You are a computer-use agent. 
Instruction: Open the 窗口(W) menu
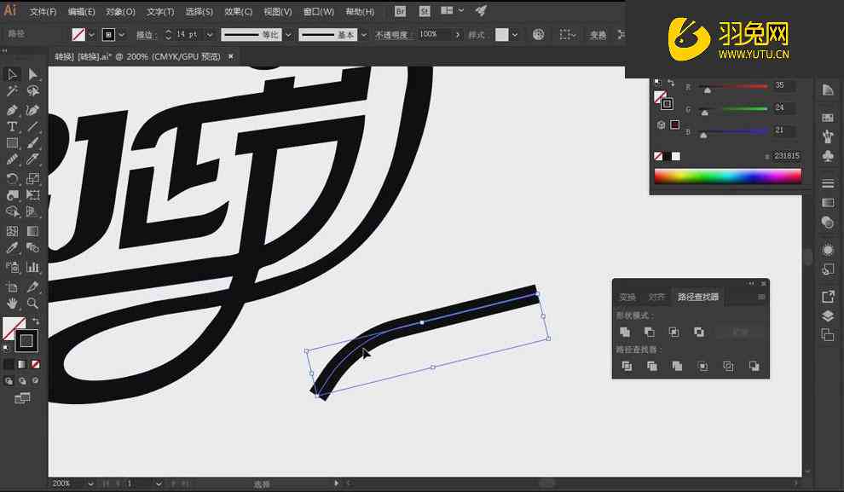pos(319,11)
